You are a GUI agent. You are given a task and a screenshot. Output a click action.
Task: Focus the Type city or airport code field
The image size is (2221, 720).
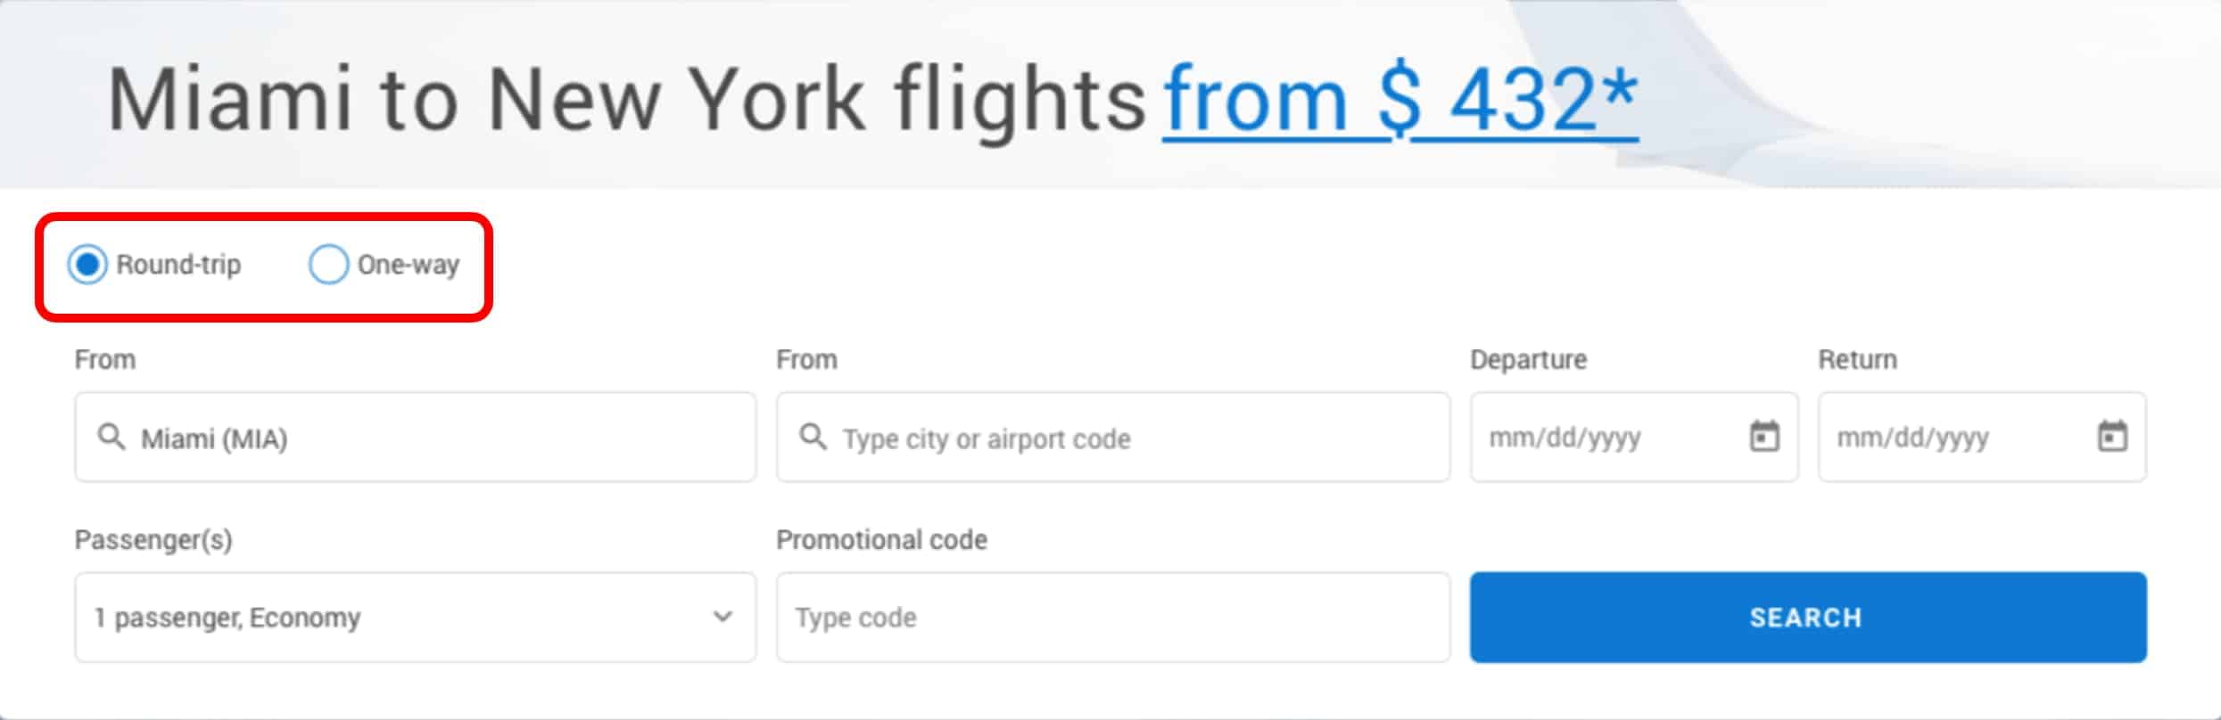point(1113,437)
